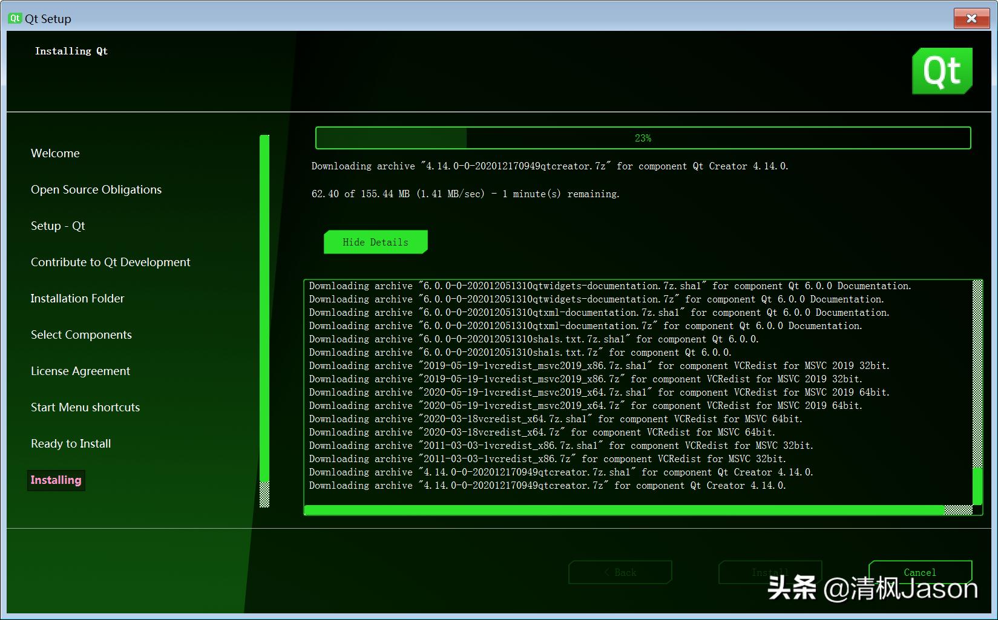Image resolution: width=998 pixels, height=620 pixels.
Task: Click the highlighted Installing step
Action: pyautogui.click(x=55, y=480)
